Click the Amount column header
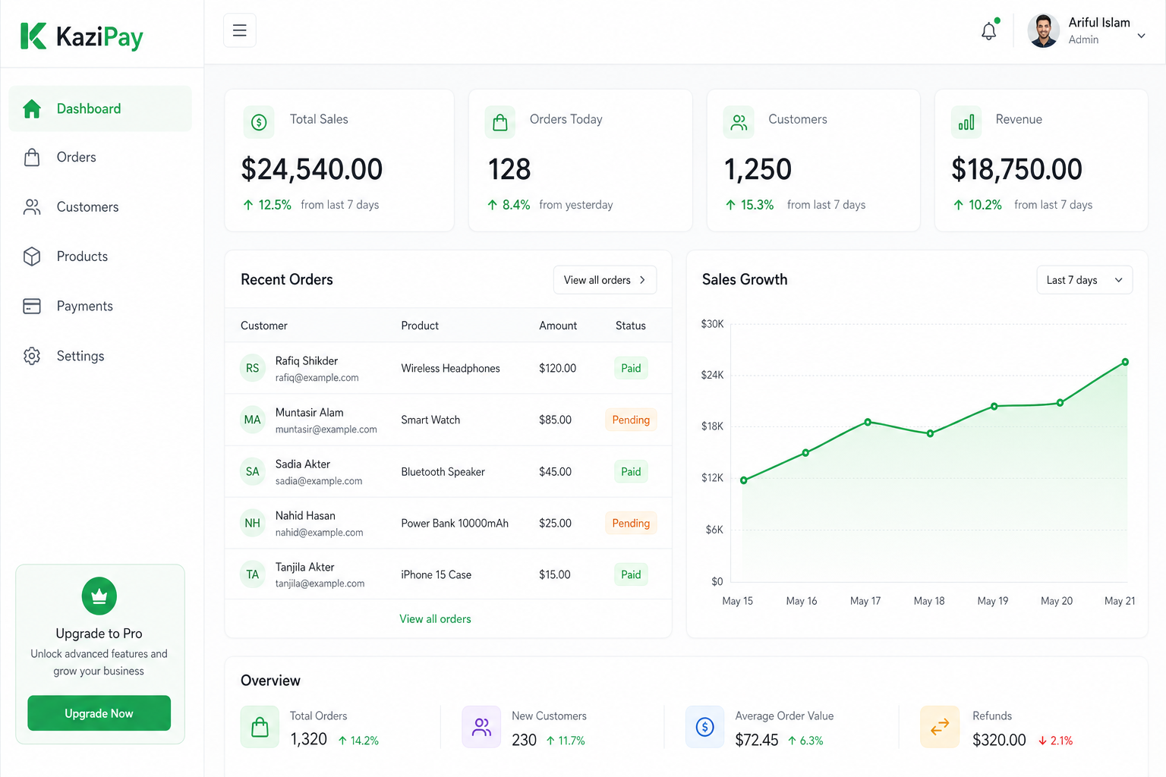 click(x=558, y=326)
